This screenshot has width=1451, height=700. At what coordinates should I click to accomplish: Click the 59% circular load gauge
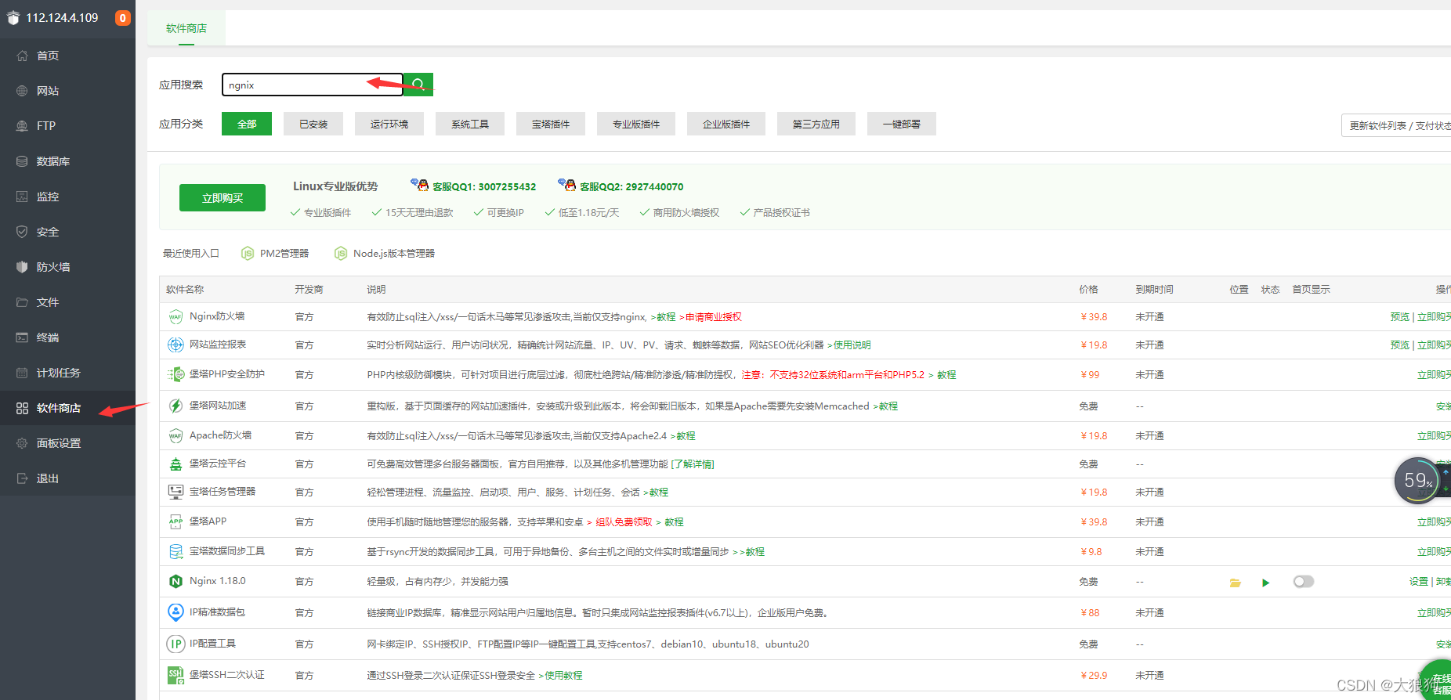(x=1418, y=481)
